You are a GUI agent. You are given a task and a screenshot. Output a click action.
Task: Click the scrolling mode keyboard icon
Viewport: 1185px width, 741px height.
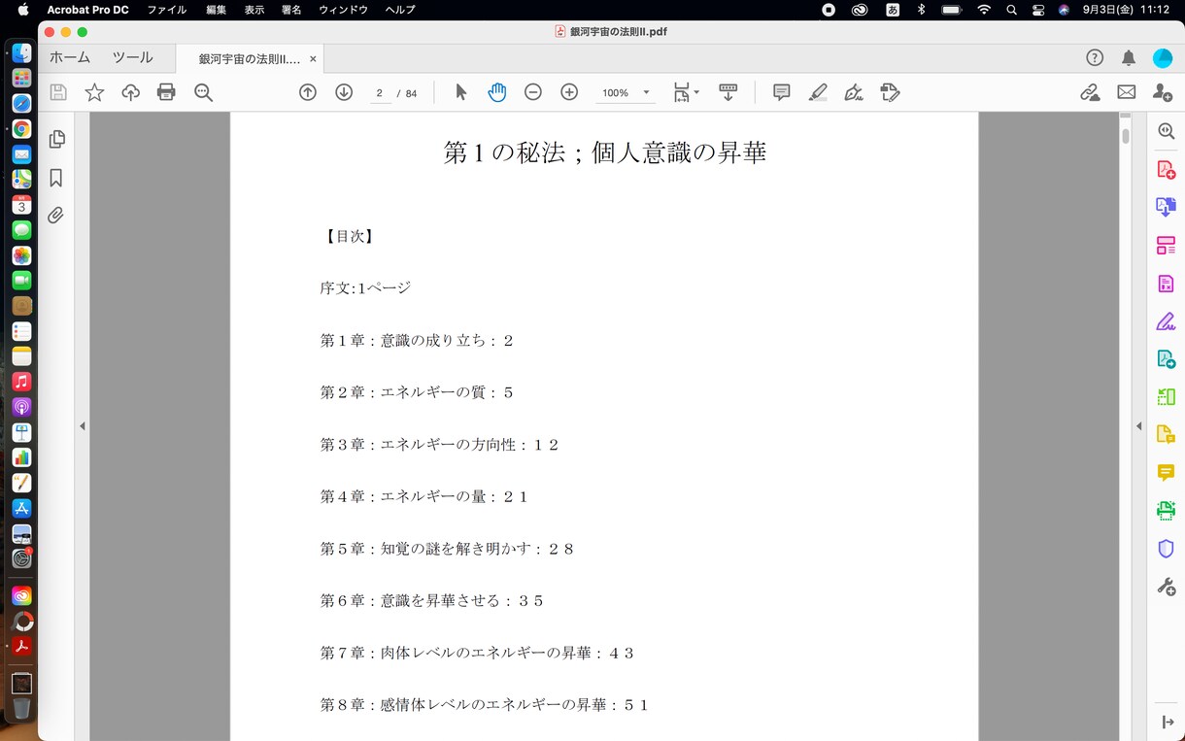728,92
